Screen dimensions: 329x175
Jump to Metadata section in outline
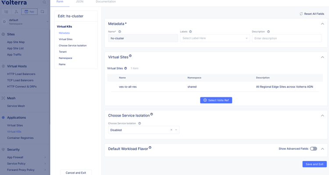tap(64, 33)
